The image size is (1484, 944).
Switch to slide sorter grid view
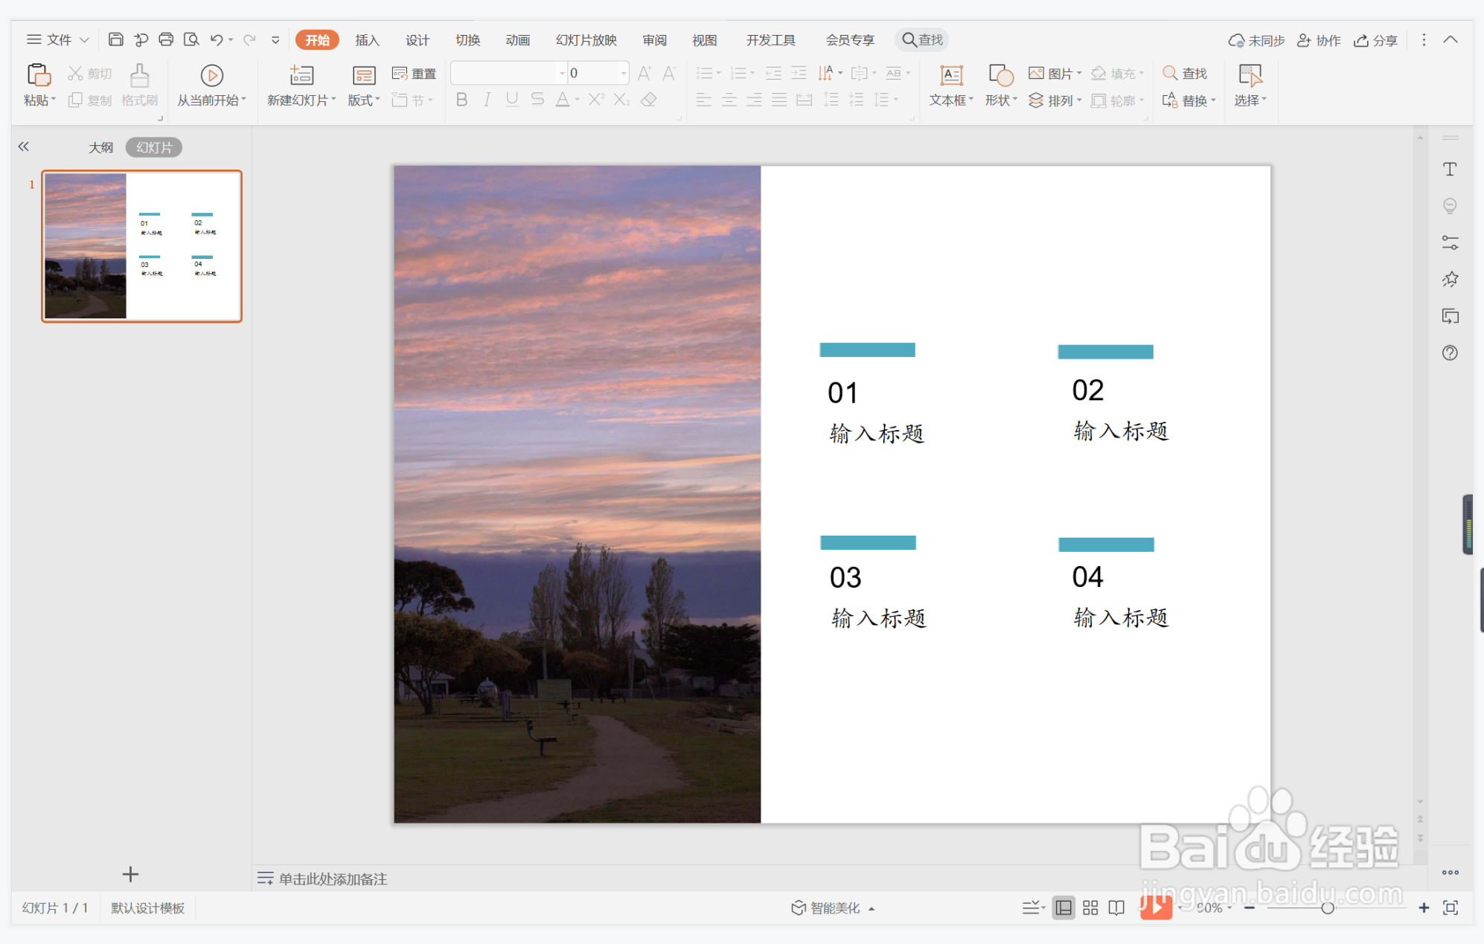coord(1090,908)
